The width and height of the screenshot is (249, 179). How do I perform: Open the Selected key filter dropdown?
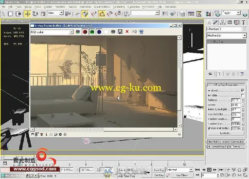pyautogui.click(x=191, y=170)
